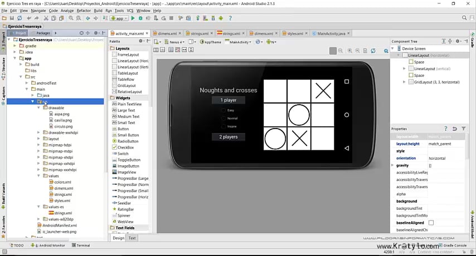Toggle the baselineAligned checkbox
Viewport: 476px width, 256px height.
tap(431, 223)
